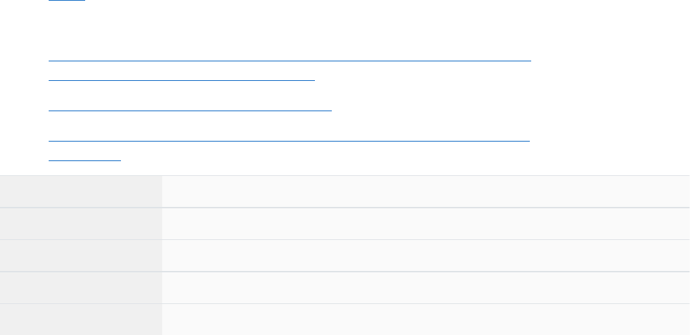This screenshot has width=690, height=335.
Task: Open the single-line link in the middle
Action: coord(191,108)
